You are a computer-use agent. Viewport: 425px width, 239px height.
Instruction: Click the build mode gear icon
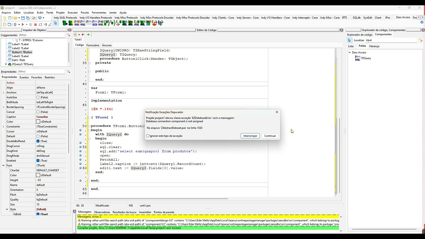click(x=15, y=24)
